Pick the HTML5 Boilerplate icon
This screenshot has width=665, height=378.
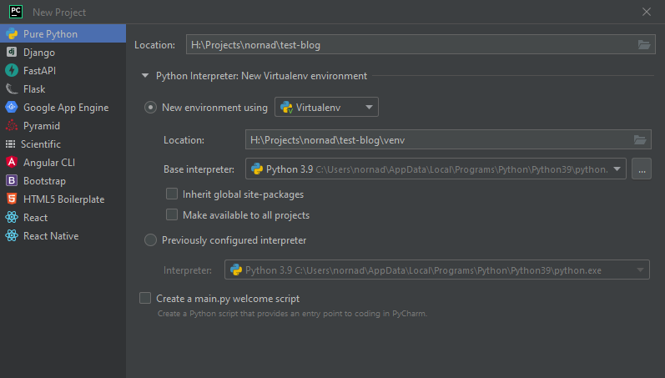coord(12,199)
